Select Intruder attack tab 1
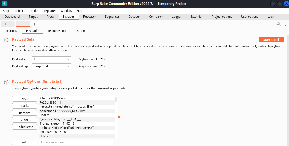 coord(5,24)
